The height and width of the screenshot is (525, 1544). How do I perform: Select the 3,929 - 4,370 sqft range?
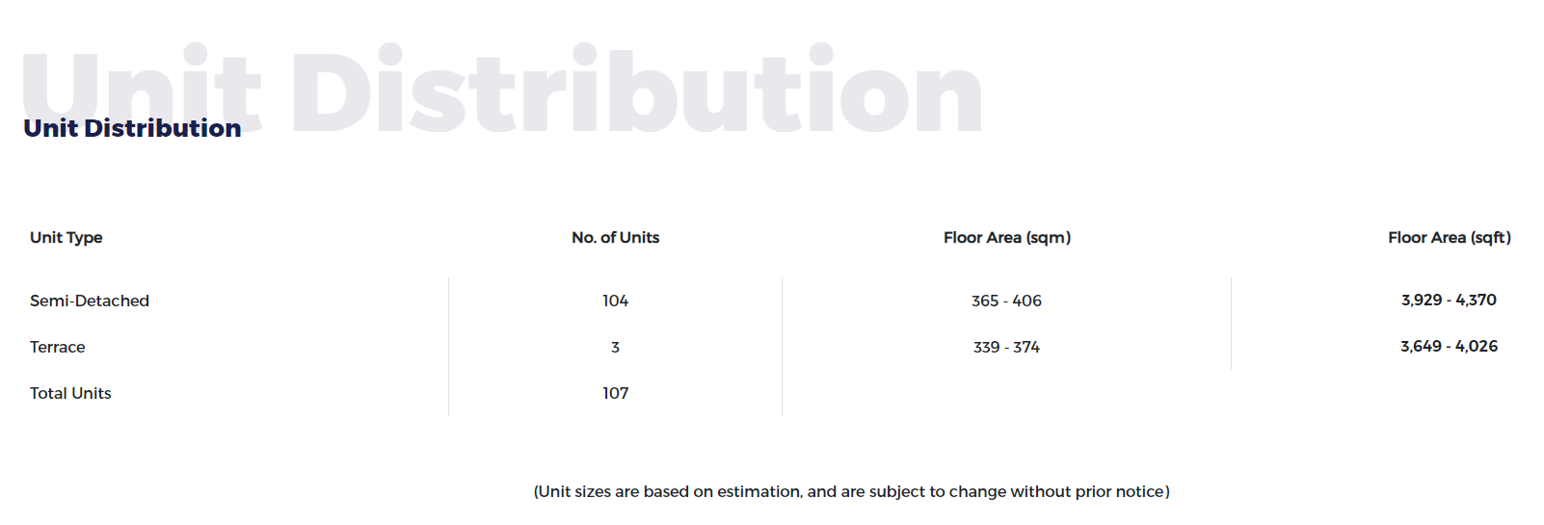coord(1449,300)
